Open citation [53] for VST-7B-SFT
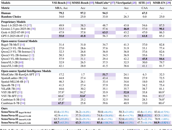Image resolution: width=172 pixels, height=130 pixels. tap(20, 96)
